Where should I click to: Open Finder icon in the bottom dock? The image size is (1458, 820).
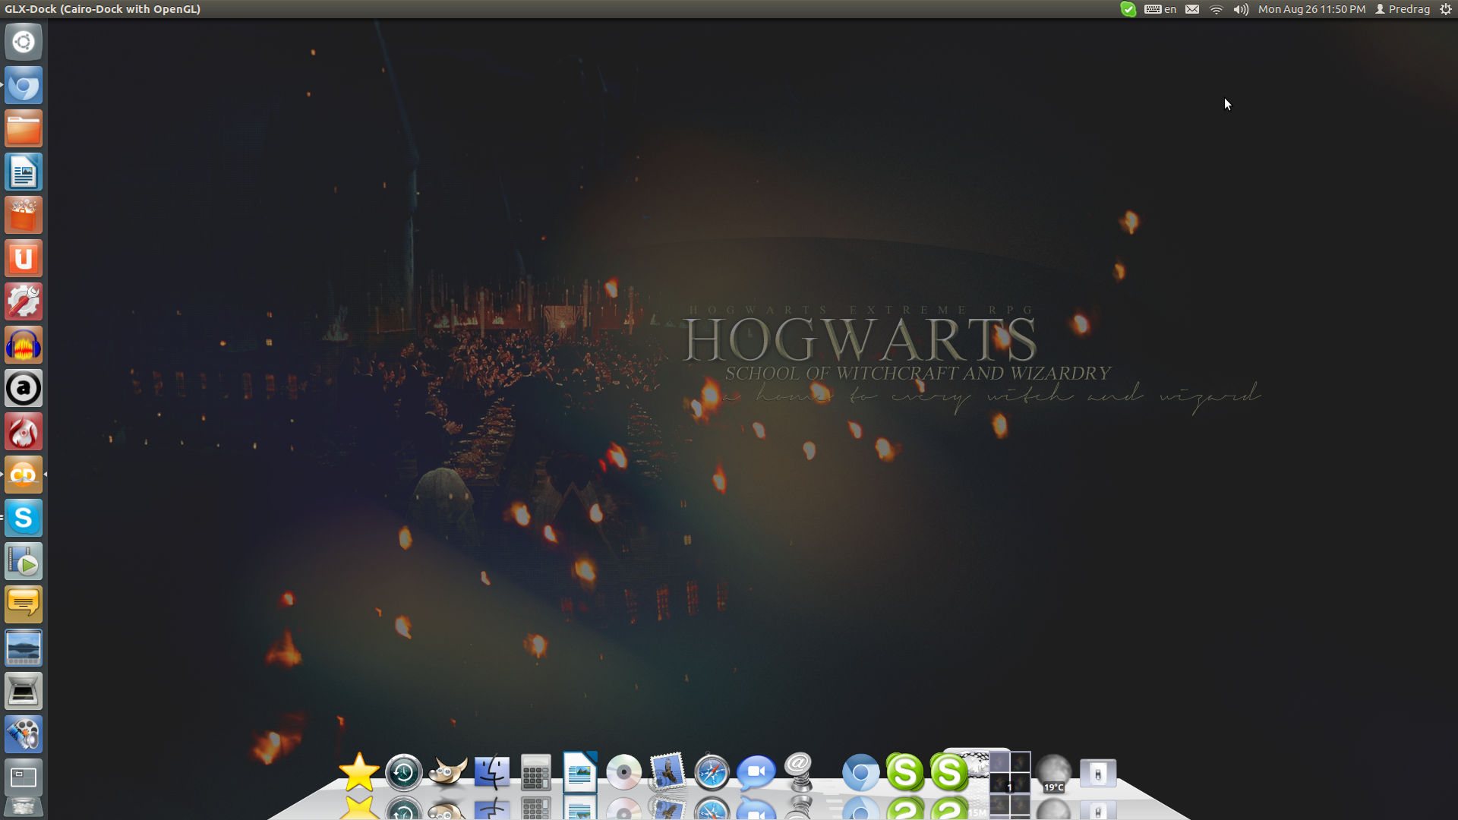[492, 773]
